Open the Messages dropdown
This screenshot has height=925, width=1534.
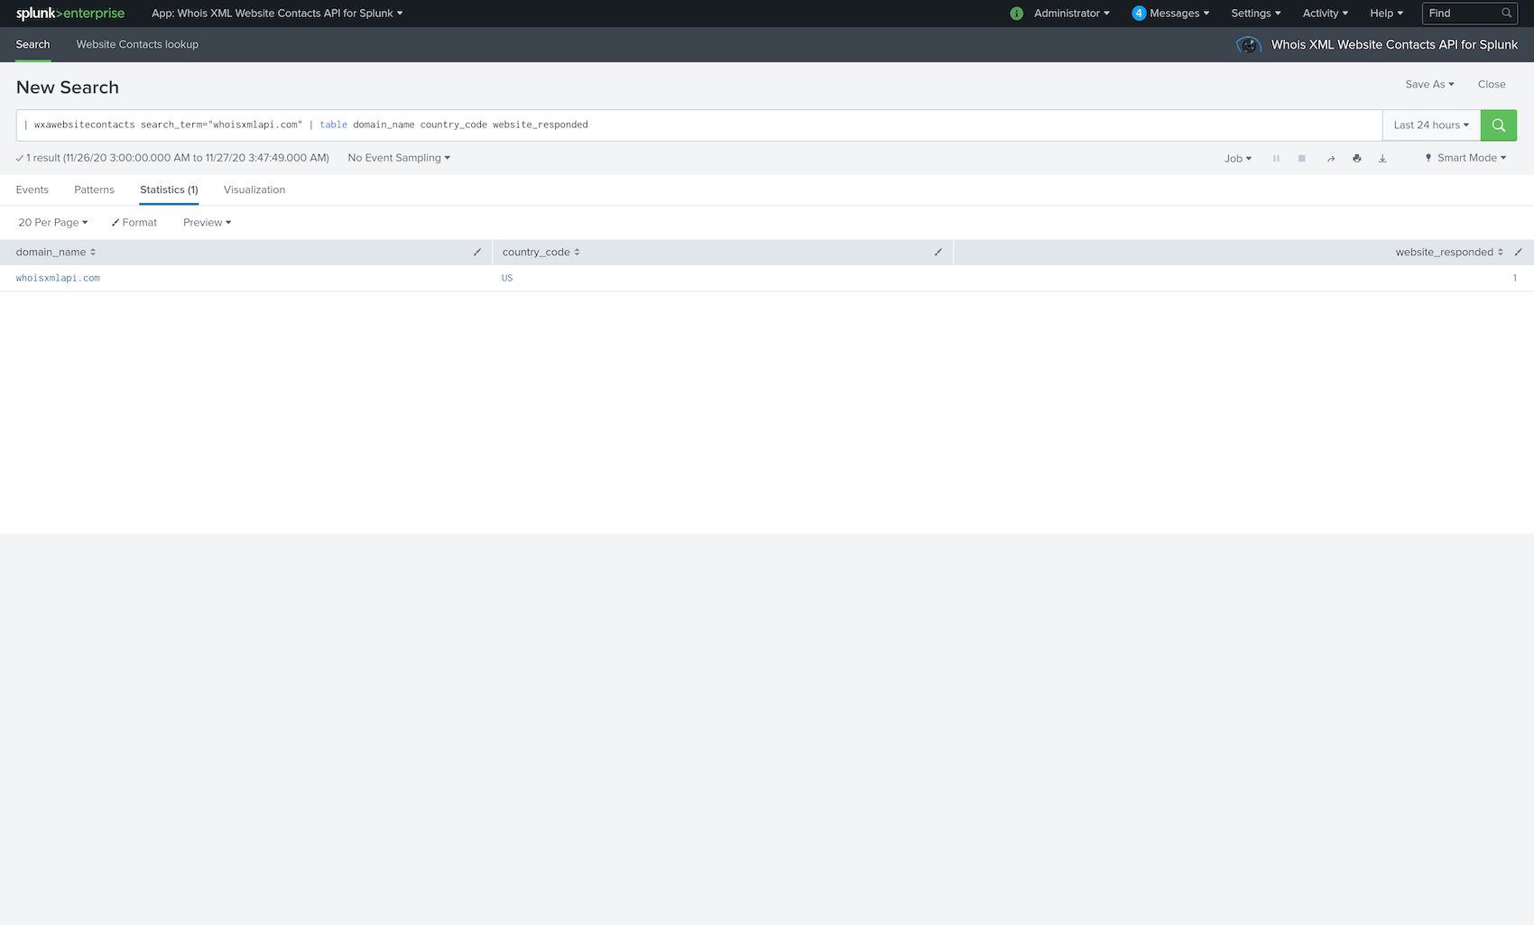pos(1179,14)
